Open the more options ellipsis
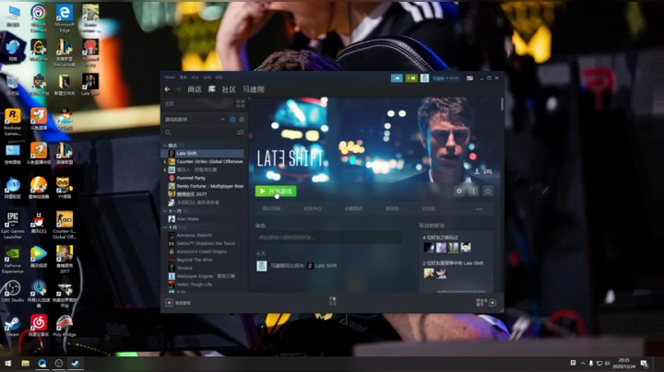Image resolution: width=664 pixels, height=372 pixels. coord(479,209)
